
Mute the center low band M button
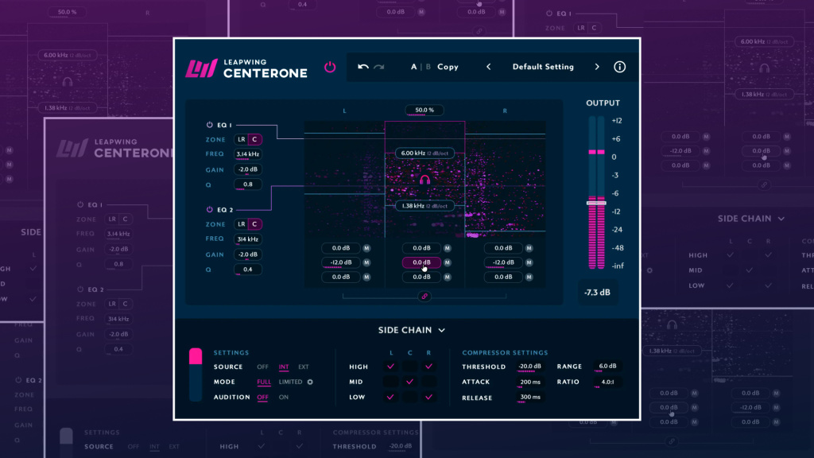click(448, 277)
